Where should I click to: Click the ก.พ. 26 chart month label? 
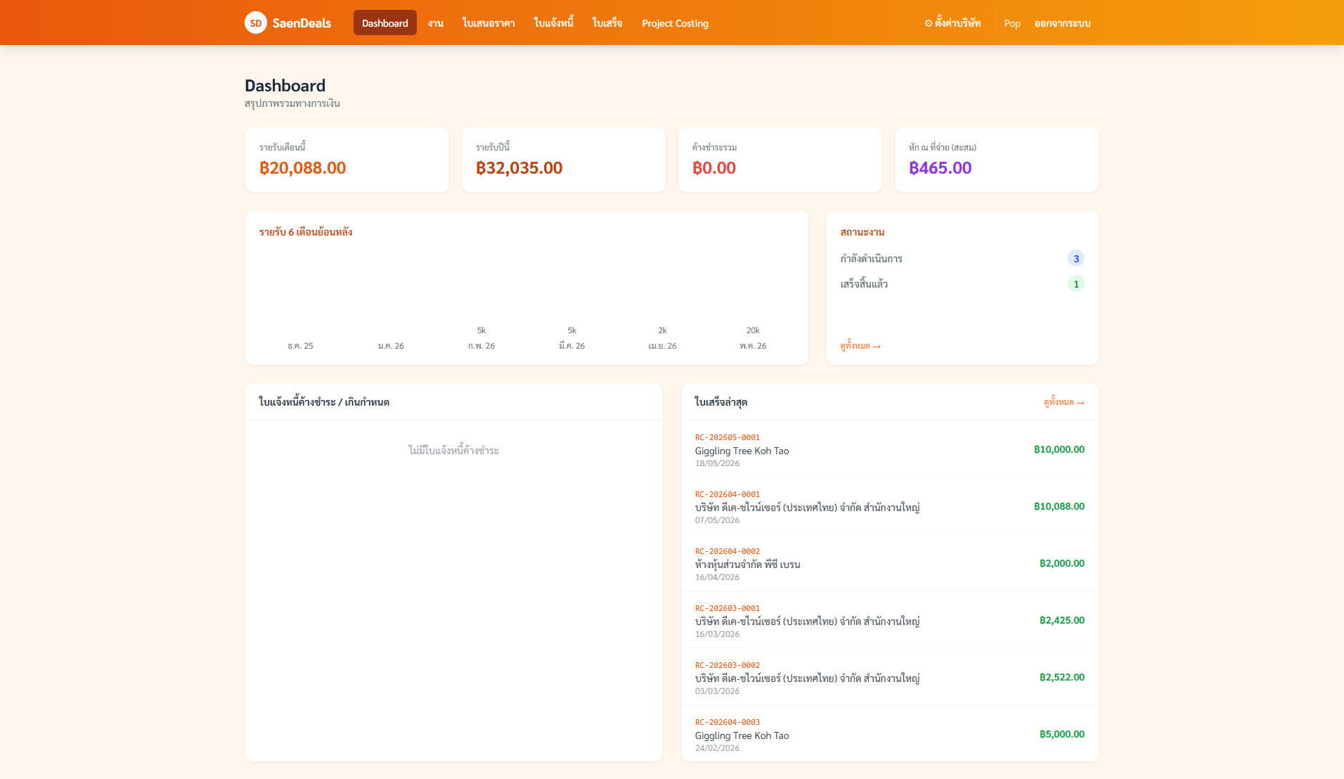tap(482, 346)
